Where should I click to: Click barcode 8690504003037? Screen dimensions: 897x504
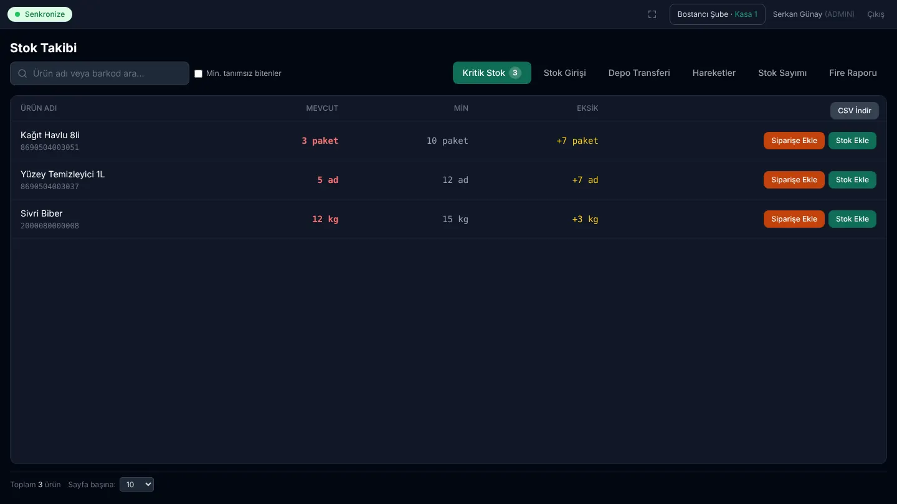point(50,187)
